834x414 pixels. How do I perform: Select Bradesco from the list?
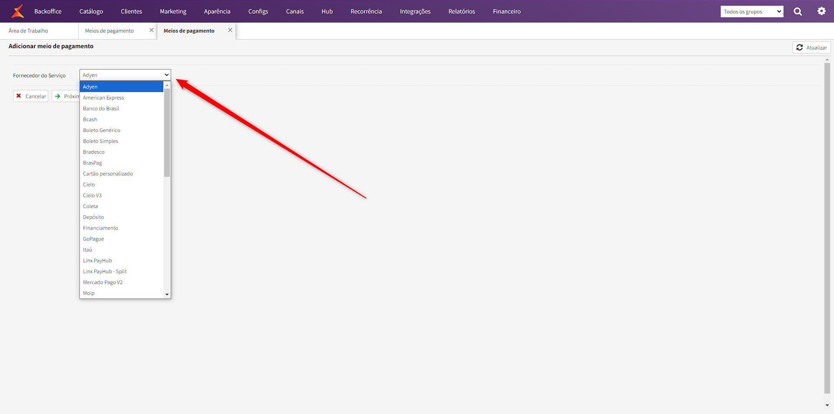click(122, 152)
